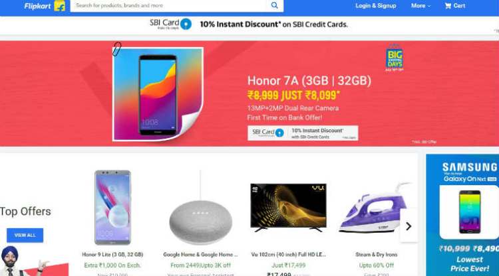Click the VIEW ALL button
This screenshot has height=276, width=499.
click(25, 235)
